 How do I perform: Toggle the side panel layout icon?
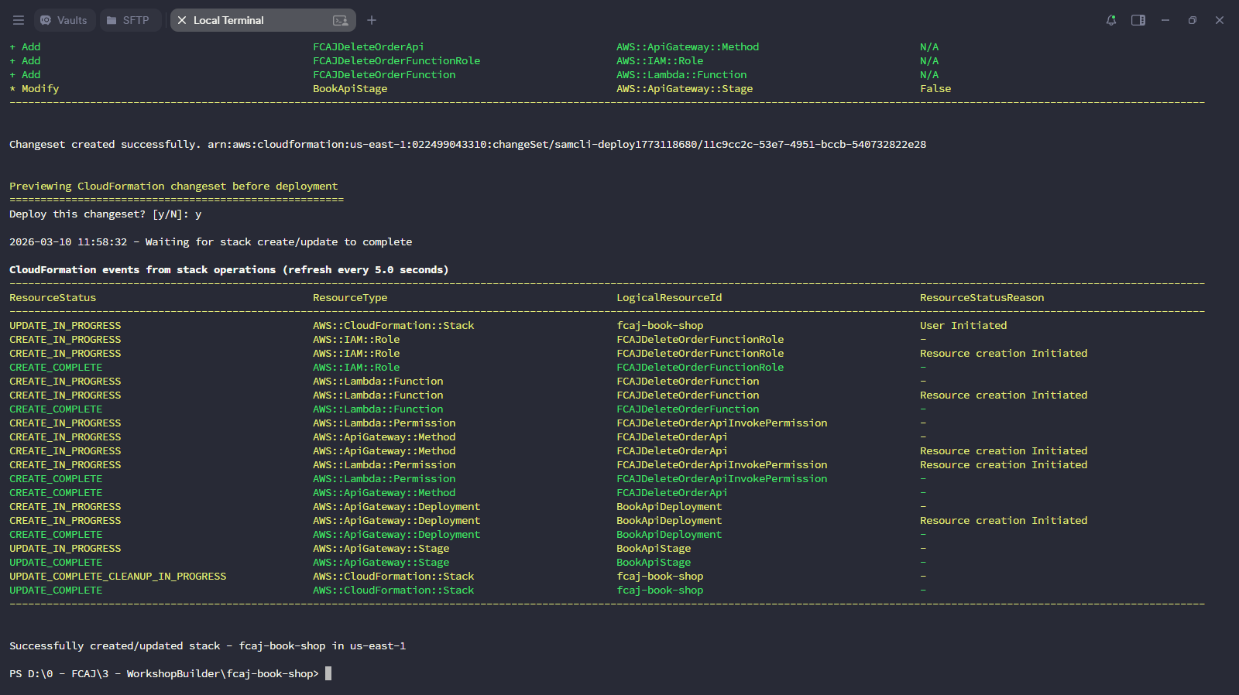[x=1138, y=20]
